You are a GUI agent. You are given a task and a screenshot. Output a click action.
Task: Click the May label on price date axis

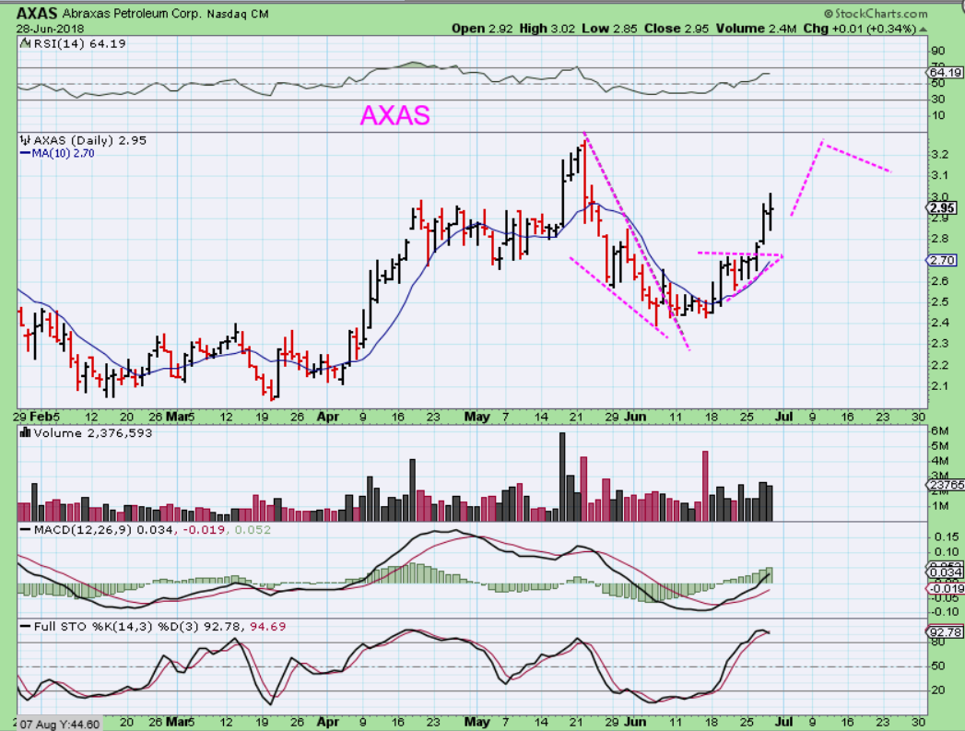[477, 417]
